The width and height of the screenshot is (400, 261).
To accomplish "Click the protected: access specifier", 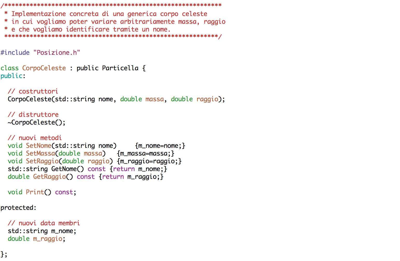I will tap(18, 208).
